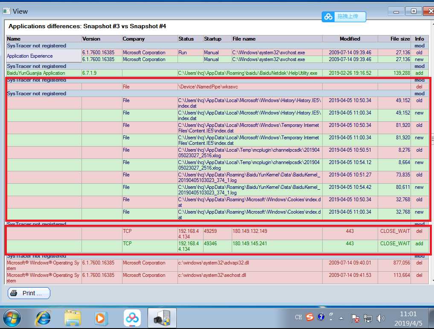434x329 pixels.
Task: Click the advapi32.dll file path
Action: 213,263
